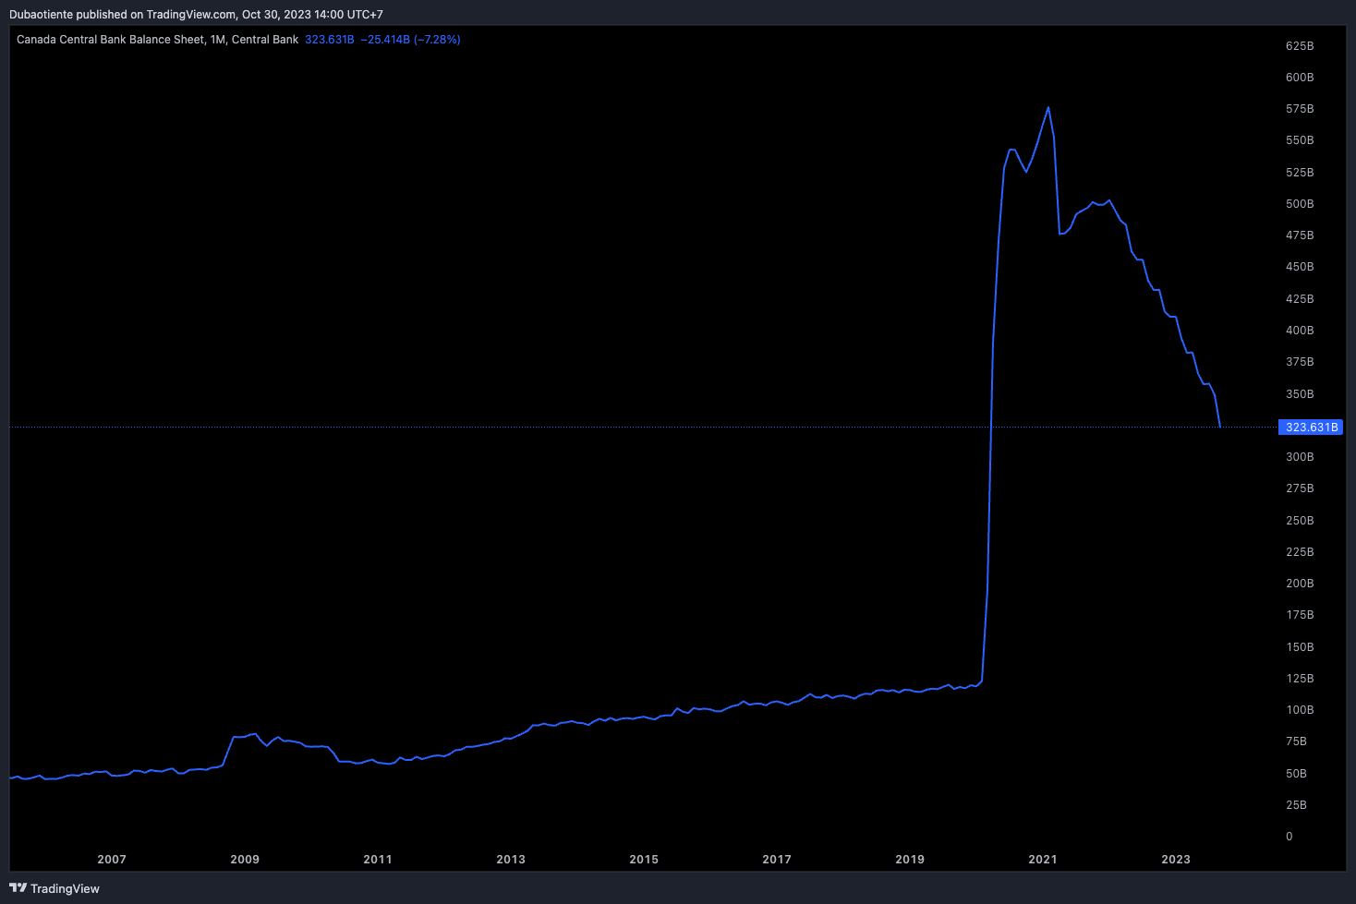
Task: Click the 275B price axis label
Action: click(1300, 488)
